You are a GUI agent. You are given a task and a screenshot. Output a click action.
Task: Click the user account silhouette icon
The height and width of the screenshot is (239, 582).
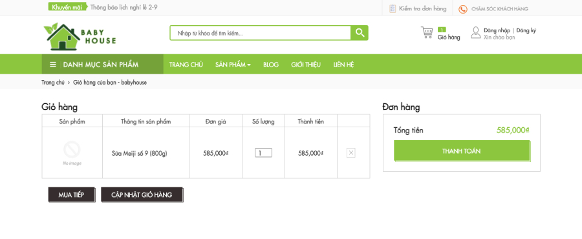475,32
